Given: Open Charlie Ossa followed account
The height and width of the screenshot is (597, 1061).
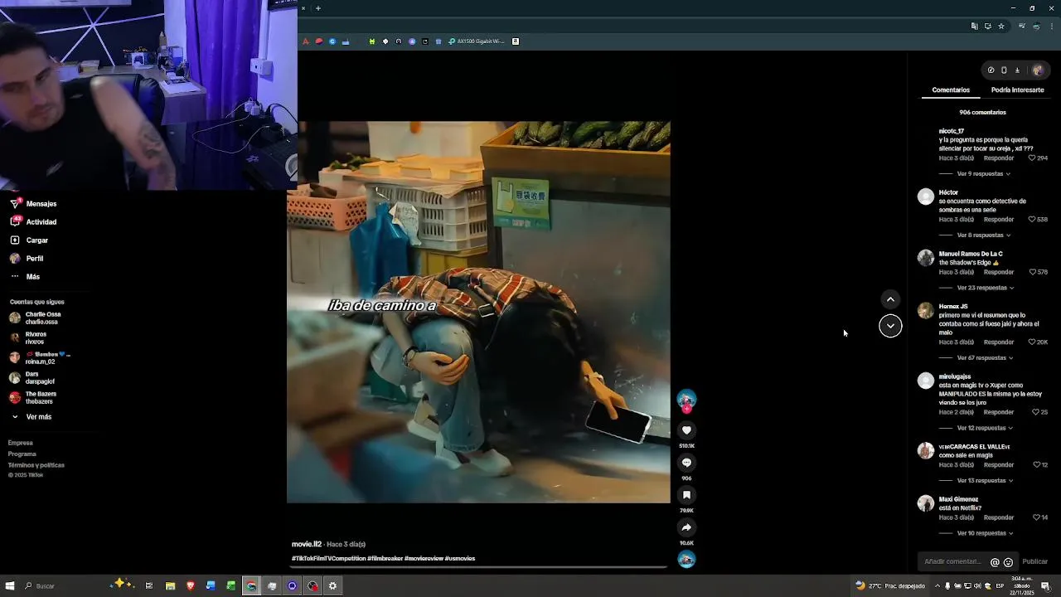Looking at the screenshot, I should point(35,318).
